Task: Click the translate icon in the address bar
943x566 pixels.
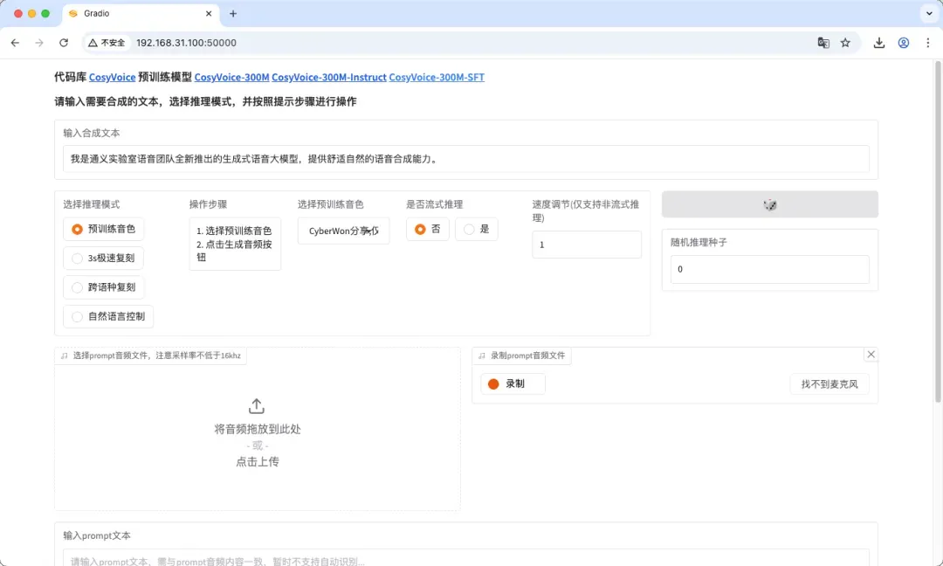Action: coord(823,42)
